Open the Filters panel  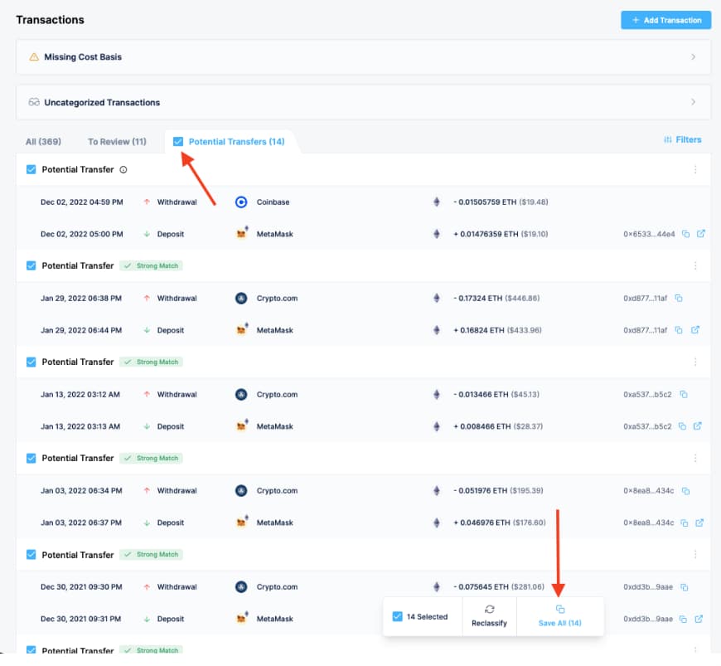[682, 139]
